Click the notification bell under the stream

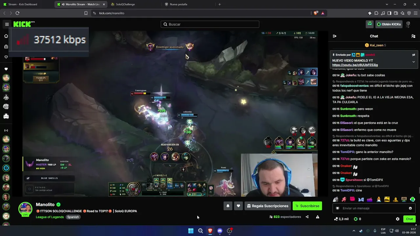pyautogui.click(x=228, y=206)
